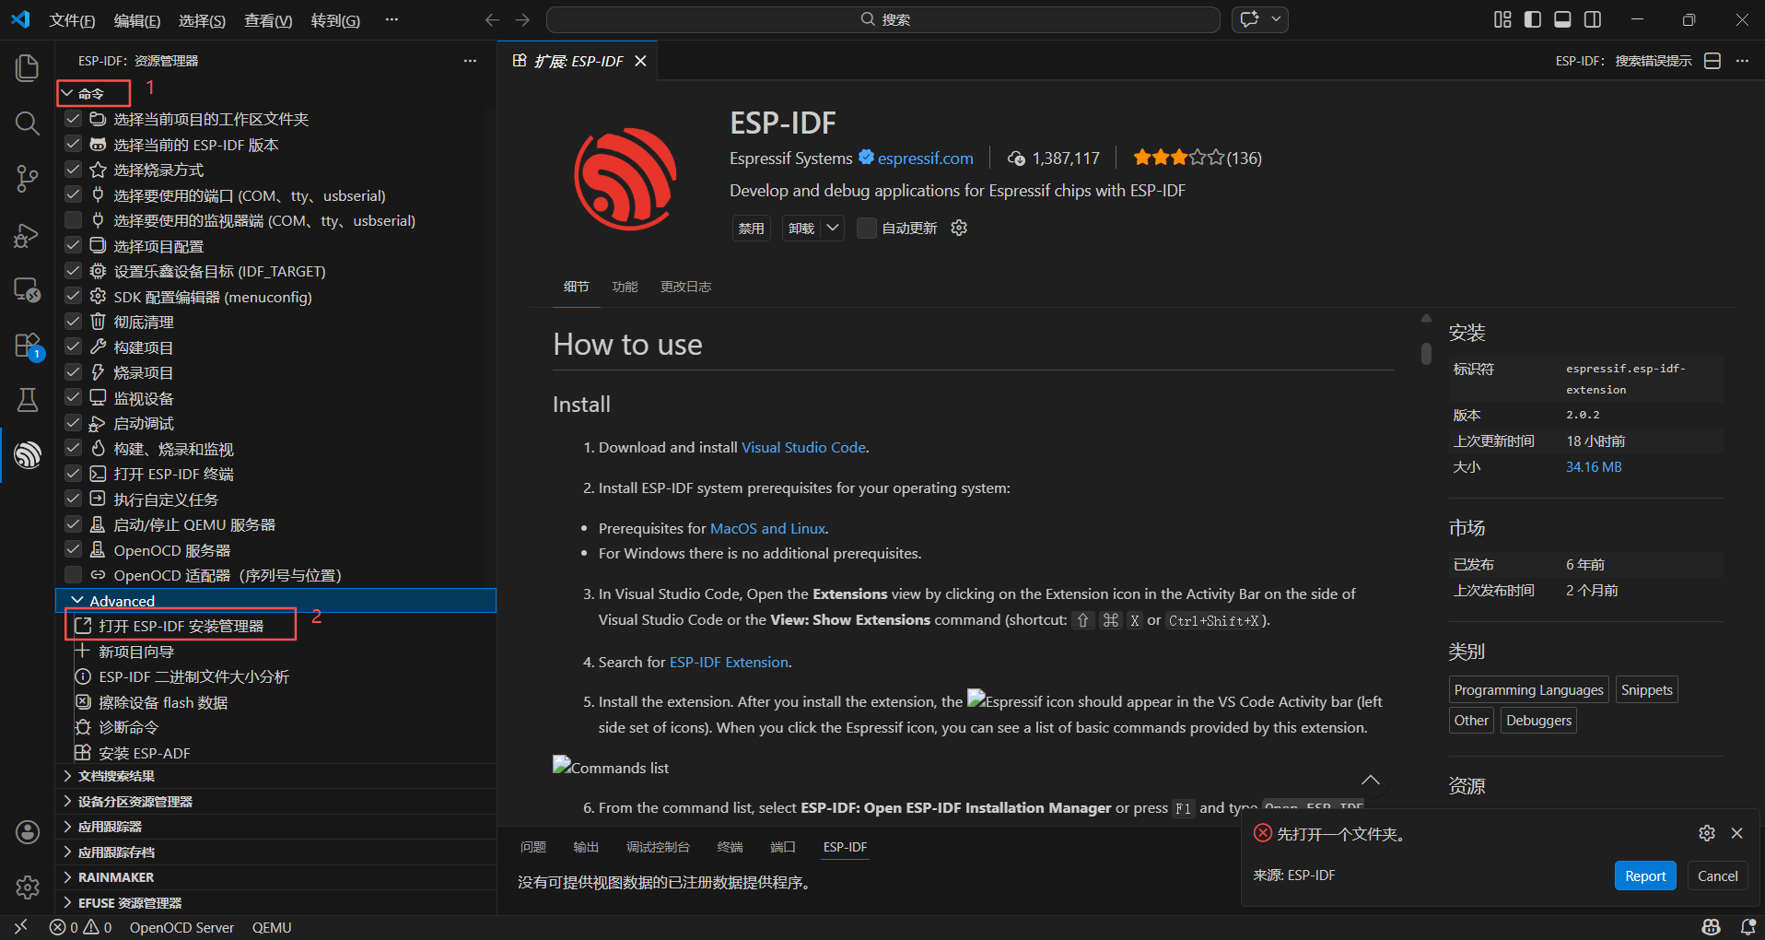The height and width of the screenshot is (940, 1765).
Task: Toggle the bottom panel layout icon
Action: tap(1562, 19)
